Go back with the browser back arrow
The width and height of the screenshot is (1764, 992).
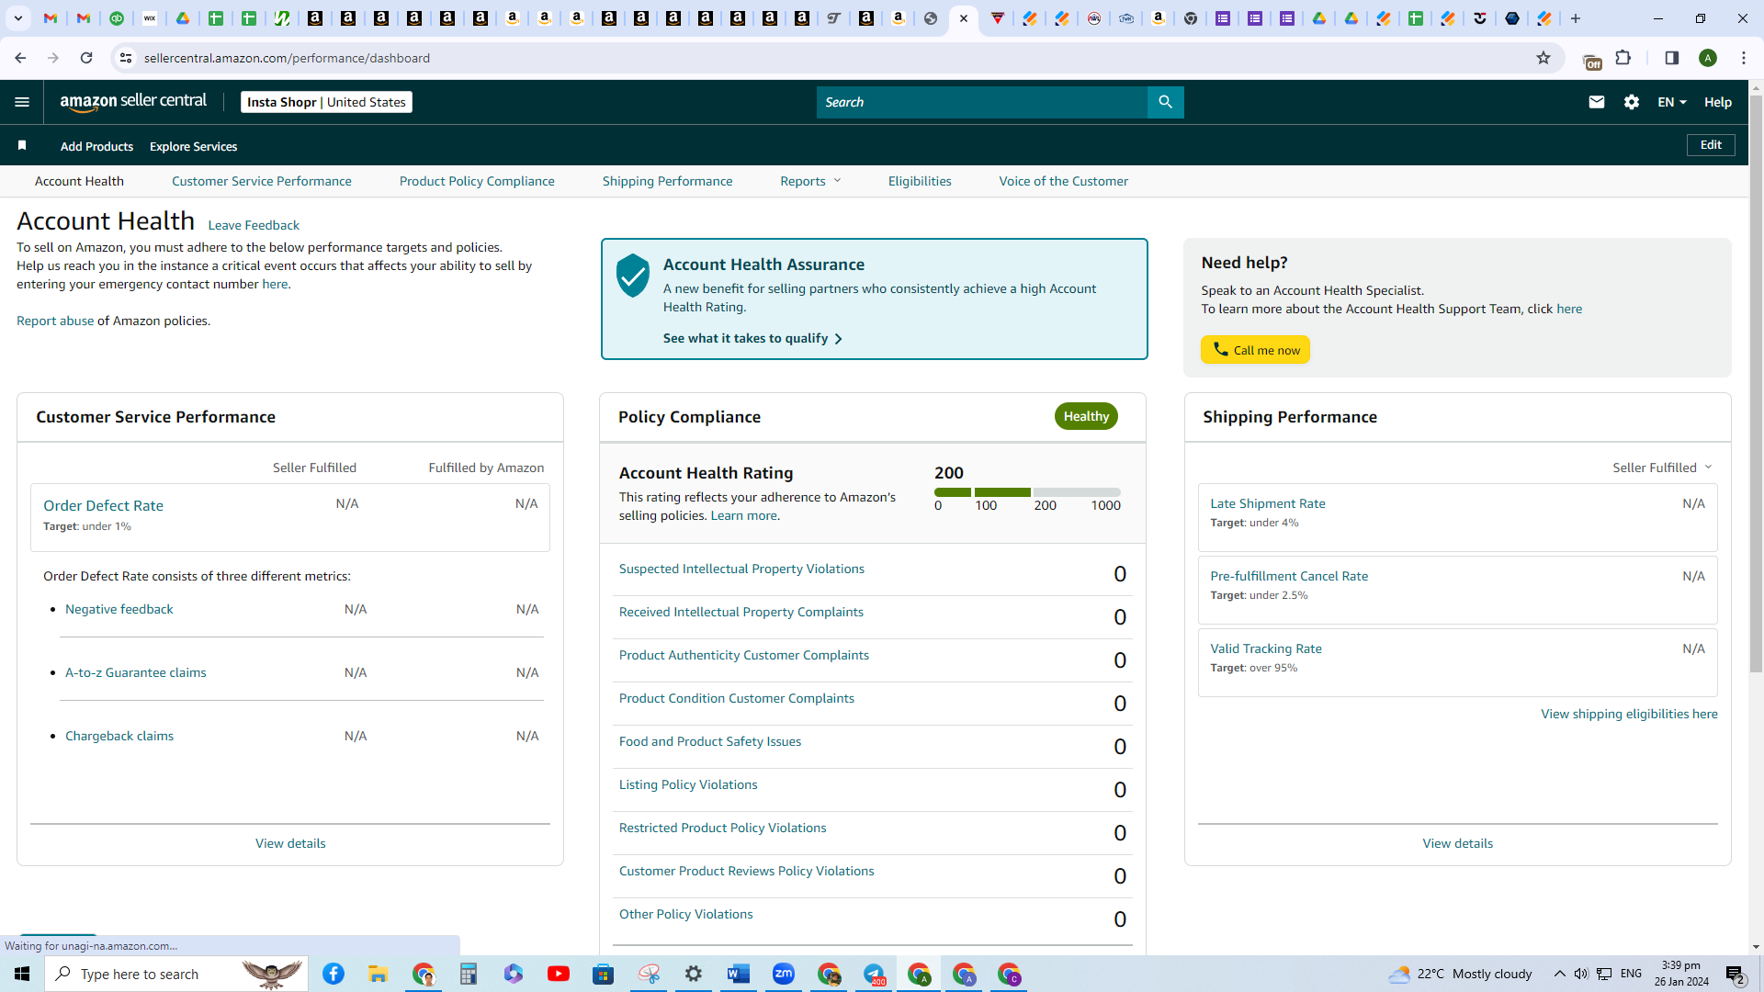click(20, 58)
